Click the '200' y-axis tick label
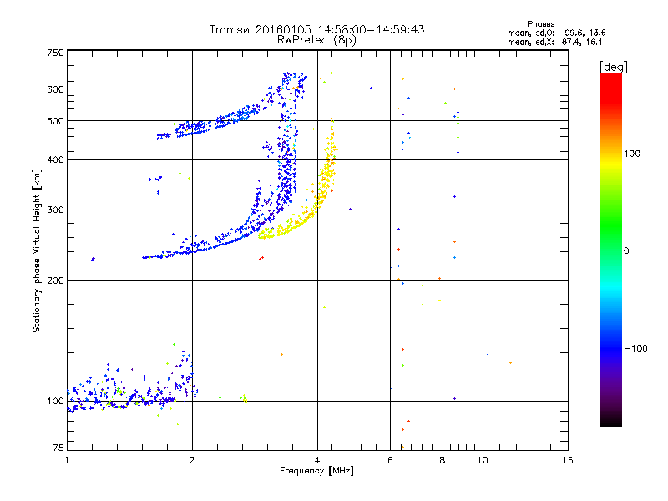Screen dimensions: 668x501 [55, 281]
